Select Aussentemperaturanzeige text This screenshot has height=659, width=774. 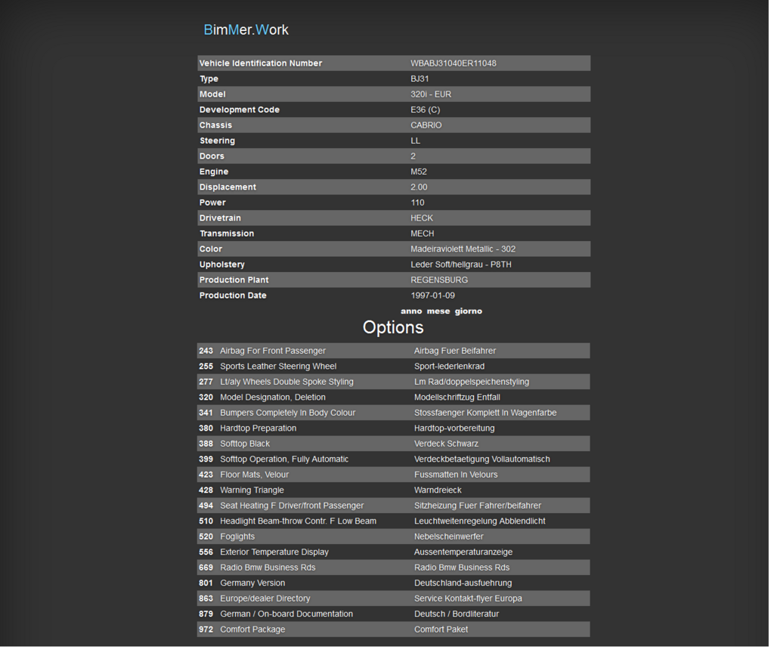(463, 552)
